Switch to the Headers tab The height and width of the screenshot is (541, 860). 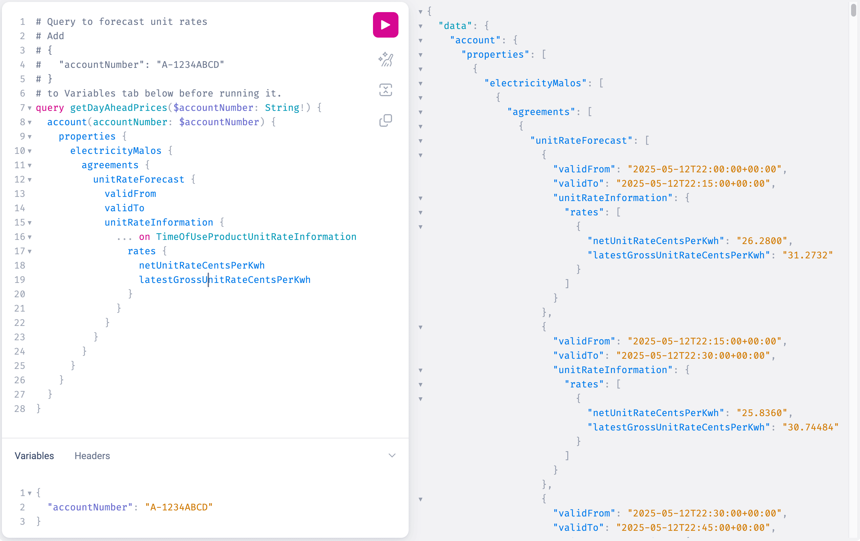[x=92, y=456]
